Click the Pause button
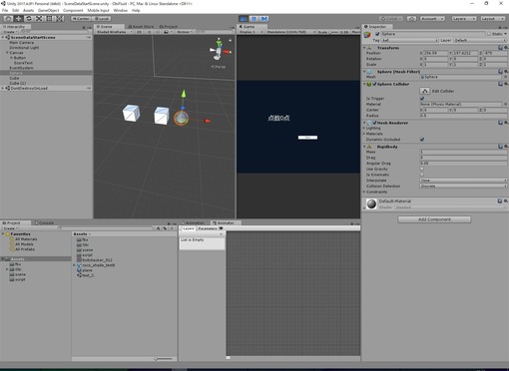The image size is (509, 371). (x=254, y=19)
